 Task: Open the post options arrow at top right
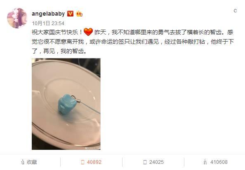point(235,11)
